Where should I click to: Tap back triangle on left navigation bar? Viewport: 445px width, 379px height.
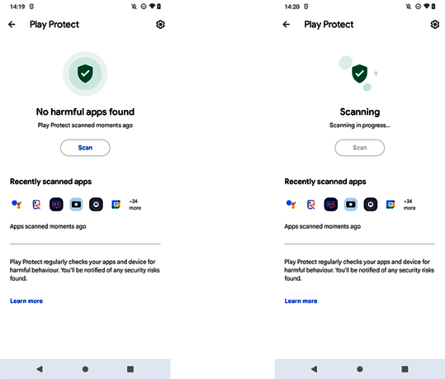[40, 369]
